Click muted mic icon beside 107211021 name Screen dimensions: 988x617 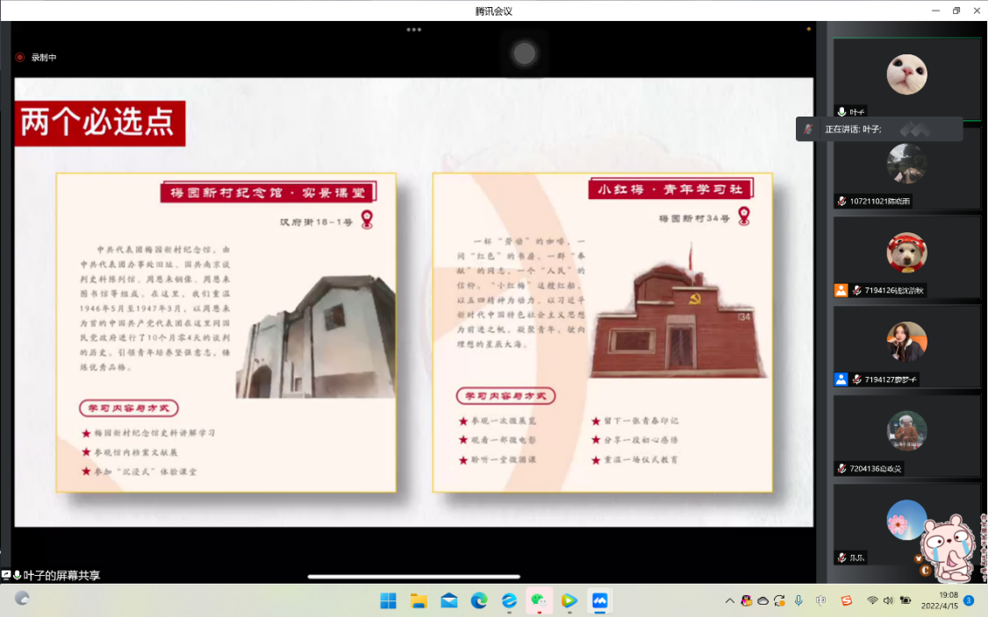coord(841,201)
